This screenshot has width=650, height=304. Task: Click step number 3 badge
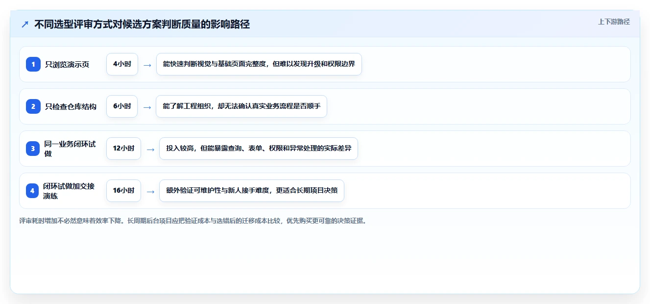tap(33, 149)
